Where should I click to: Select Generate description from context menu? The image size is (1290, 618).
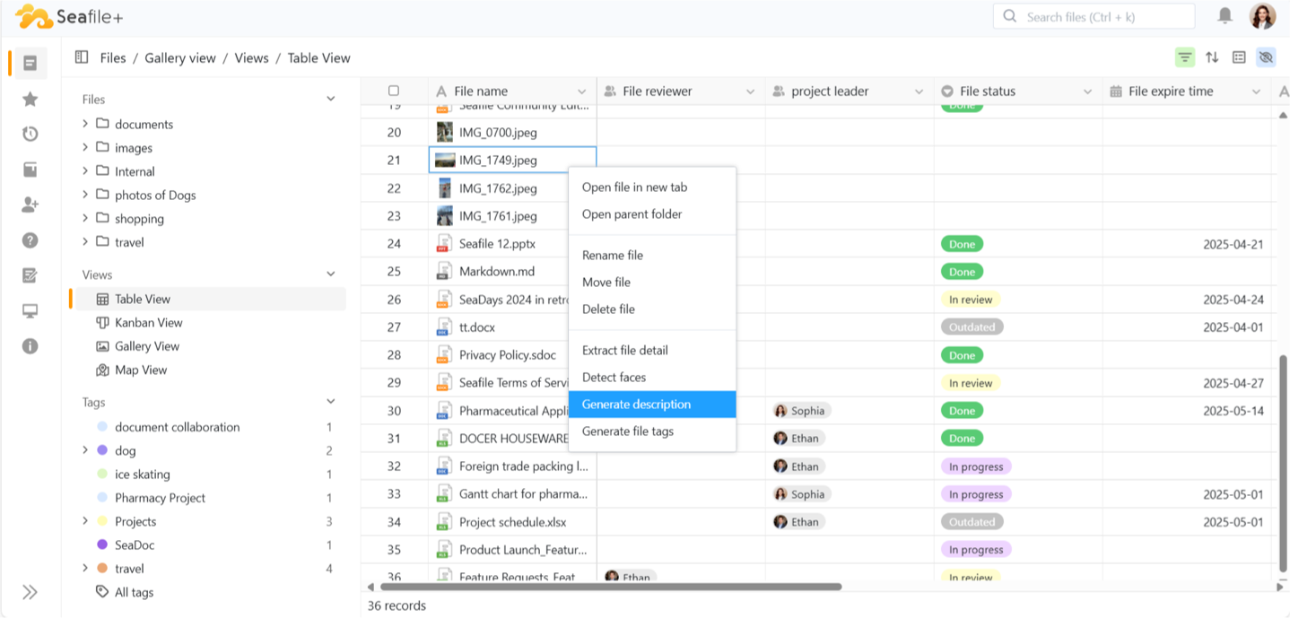(636, 405)
